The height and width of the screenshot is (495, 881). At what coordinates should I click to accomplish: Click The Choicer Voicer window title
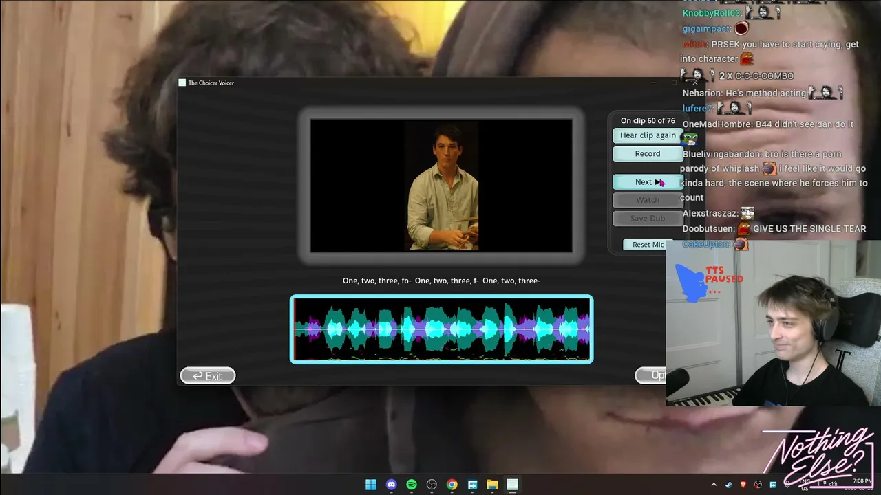[x=211, y=83]
